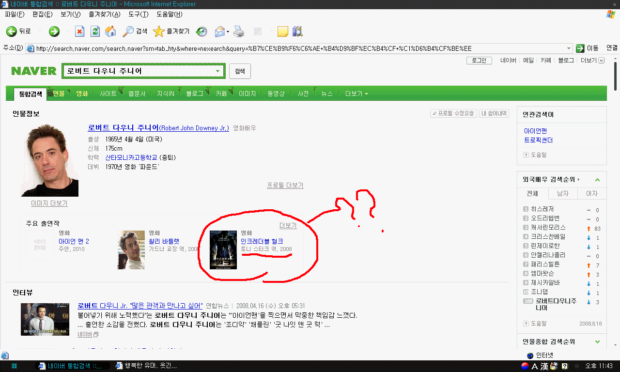Click the Stop loading icon in toolbar
620x372 pixels.
(x=79, y=31)
